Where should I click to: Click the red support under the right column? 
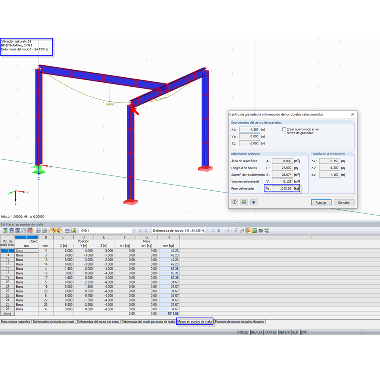point(205,168)
